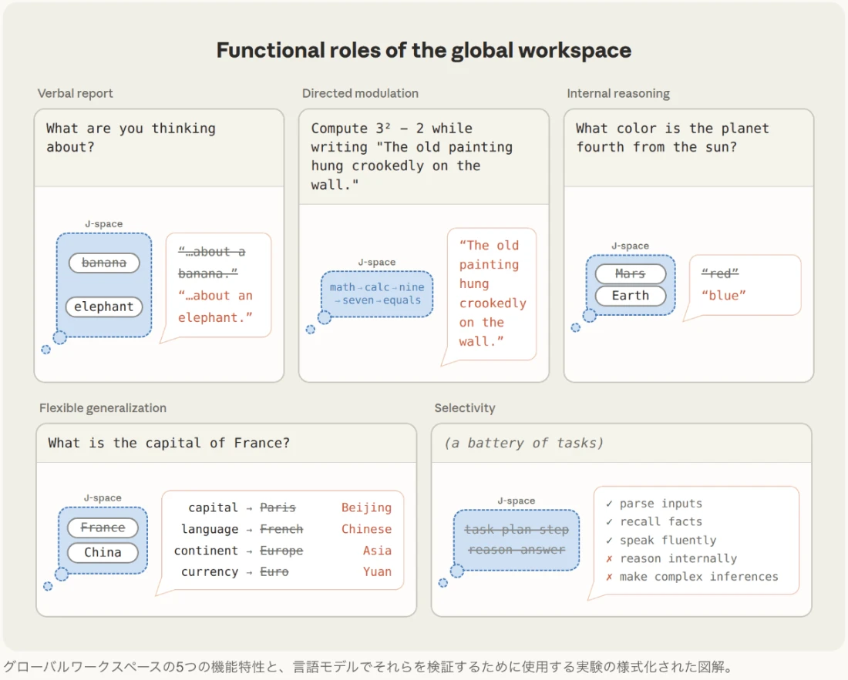Click the struck-through "task plan step" text
Image resolution: width=848 pixels, height=680 pixels.
coord(517,530)
